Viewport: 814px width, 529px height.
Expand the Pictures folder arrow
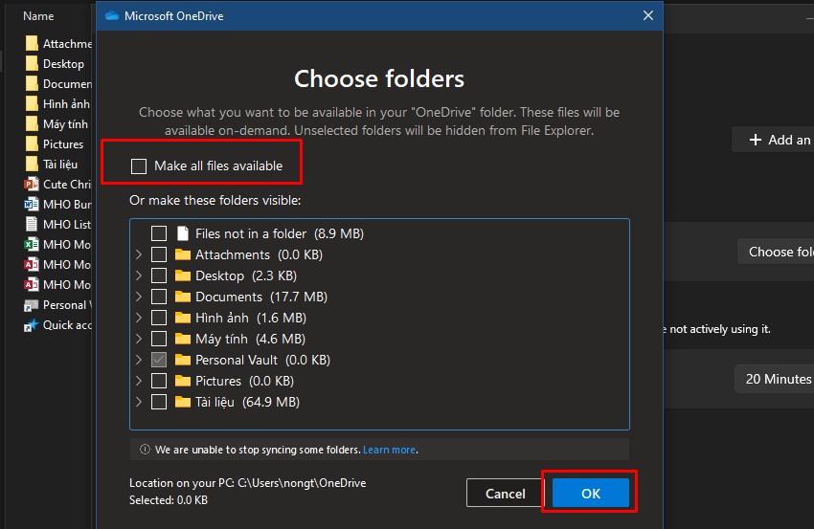pos(139,381)
